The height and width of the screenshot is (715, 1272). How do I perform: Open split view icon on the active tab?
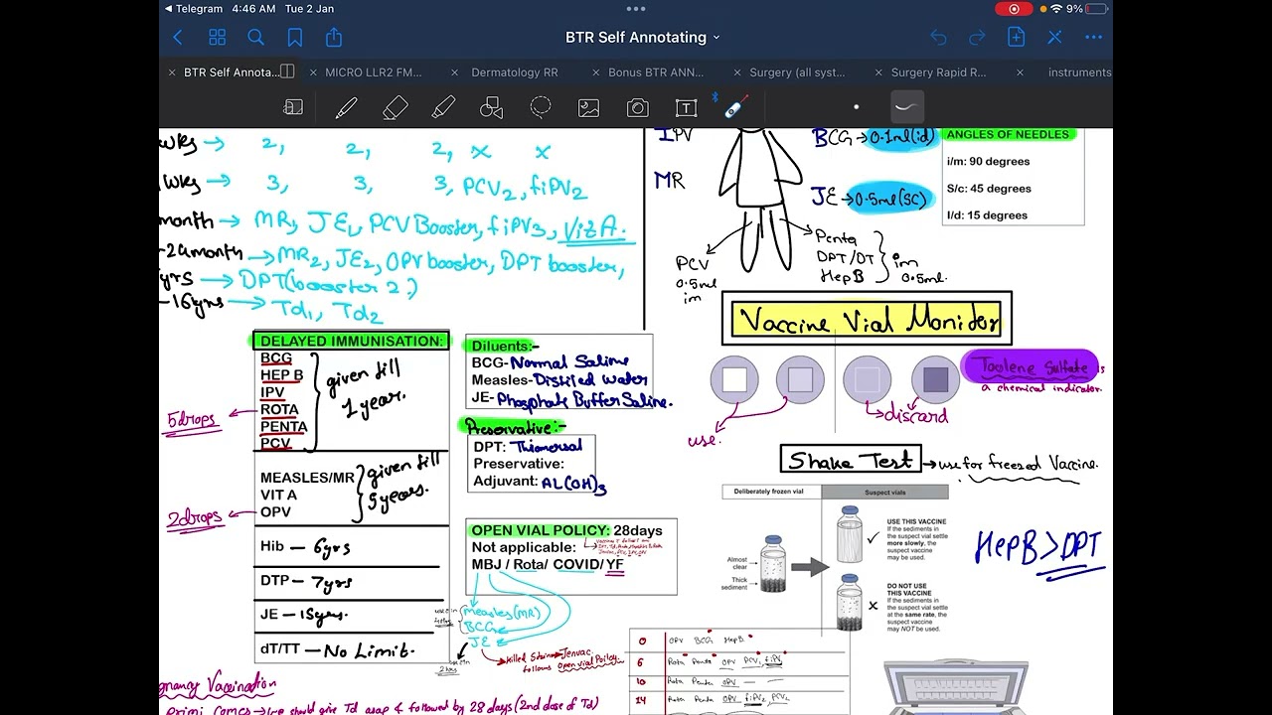click(x=287, y=71)
